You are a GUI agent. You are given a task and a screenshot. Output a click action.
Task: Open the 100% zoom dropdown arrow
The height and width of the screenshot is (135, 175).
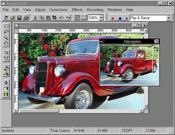tap(101, 18)
